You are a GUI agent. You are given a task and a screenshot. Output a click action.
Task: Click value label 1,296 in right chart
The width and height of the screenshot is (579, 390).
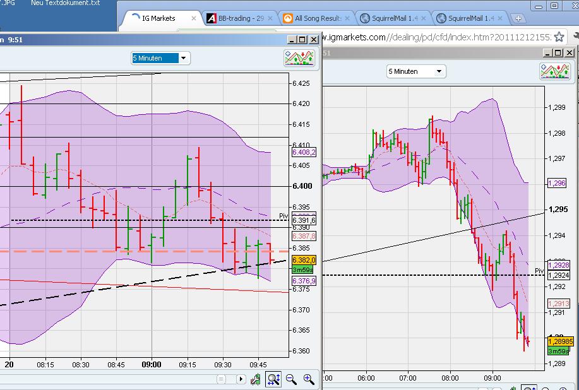pyautogui.click(x=557, y=183)
